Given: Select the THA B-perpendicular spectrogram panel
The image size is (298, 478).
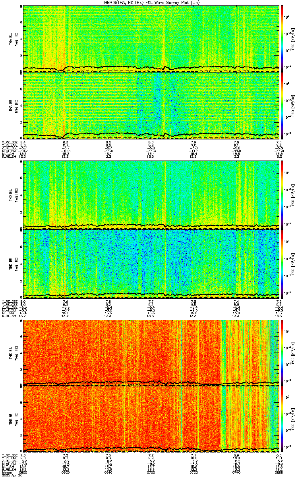Looking at the screenshot, I should coord(151,39).
